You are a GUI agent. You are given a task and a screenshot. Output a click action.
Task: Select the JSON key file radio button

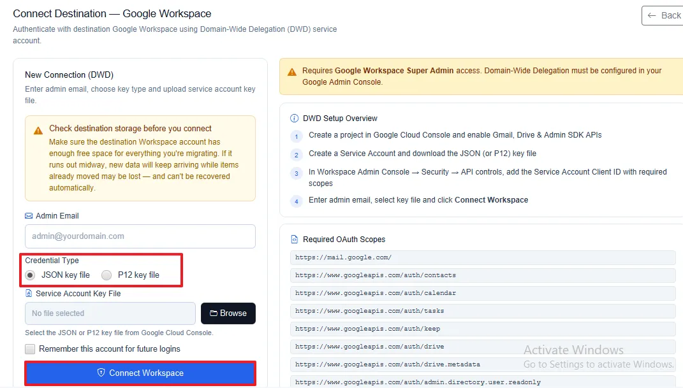[x=30, y=275]
